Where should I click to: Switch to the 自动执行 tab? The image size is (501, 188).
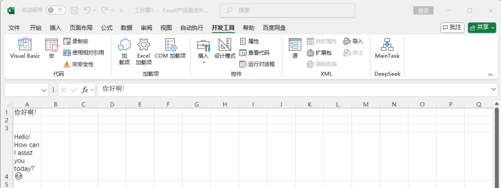(x=192, y=28)
